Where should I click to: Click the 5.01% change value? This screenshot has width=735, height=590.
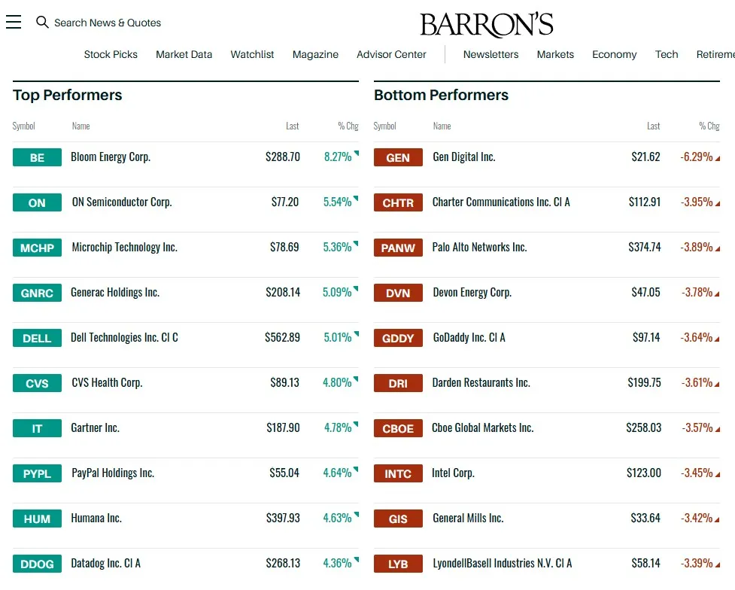click(x=338, y=338)
